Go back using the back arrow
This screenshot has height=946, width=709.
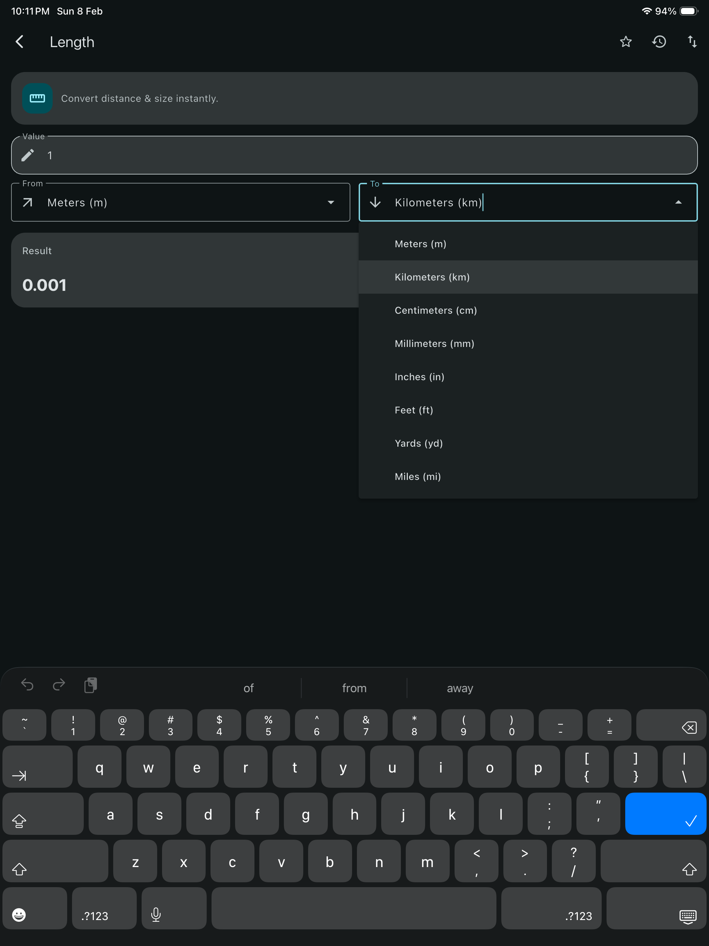pos(20,42)
